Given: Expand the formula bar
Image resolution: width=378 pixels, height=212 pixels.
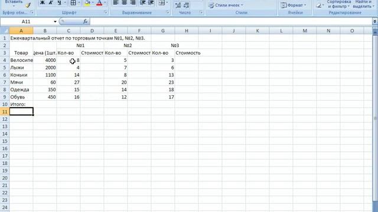Looking at the screenshot, I should [x=374, y=21].
